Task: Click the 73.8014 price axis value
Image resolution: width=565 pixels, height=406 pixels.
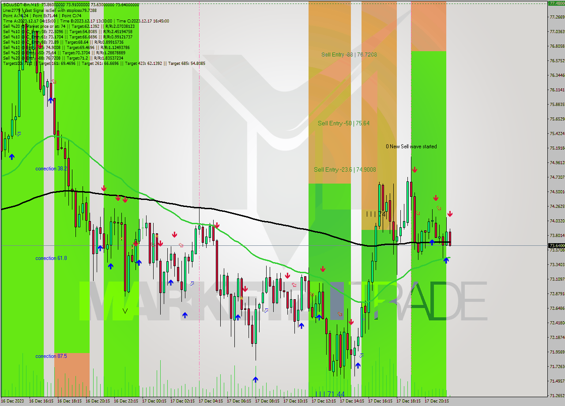Action: 557,235
